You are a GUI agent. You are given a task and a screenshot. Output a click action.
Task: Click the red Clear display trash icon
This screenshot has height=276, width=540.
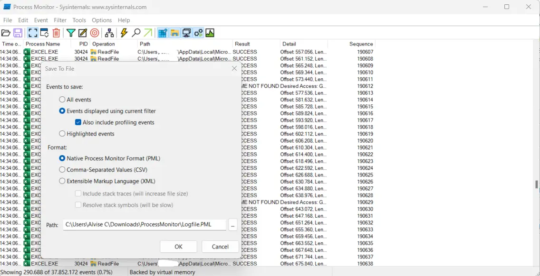56,33
